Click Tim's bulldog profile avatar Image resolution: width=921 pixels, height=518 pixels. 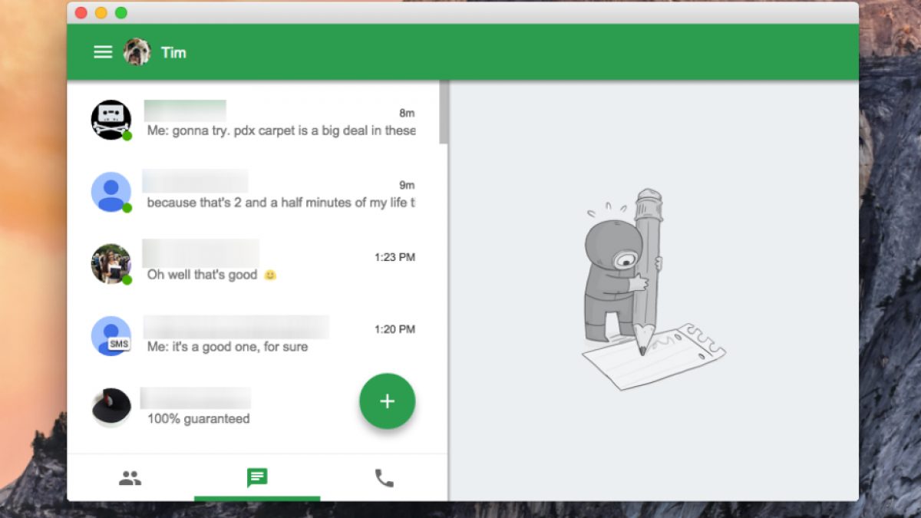pyautogui.click(x=137, y=52)
